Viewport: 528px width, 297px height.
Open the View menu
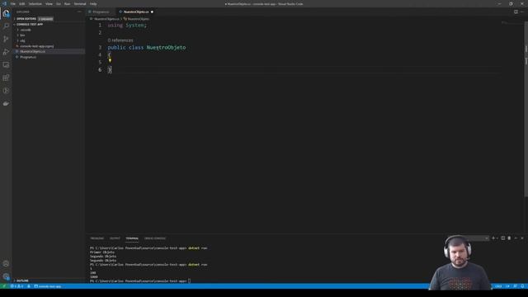[49, 4]
